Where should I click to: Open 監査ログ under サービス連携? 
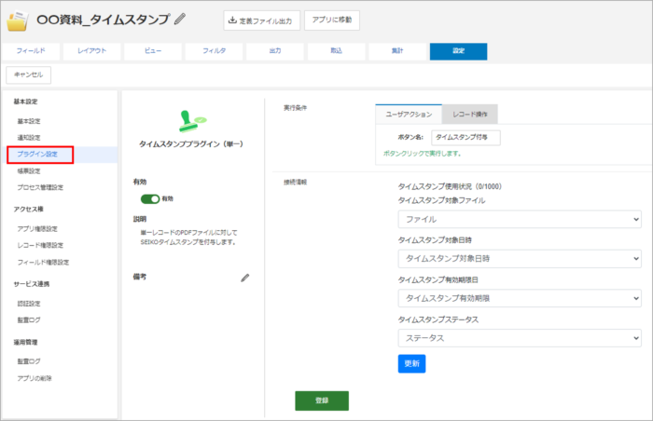pyautogui.click(x=29, y=319)
